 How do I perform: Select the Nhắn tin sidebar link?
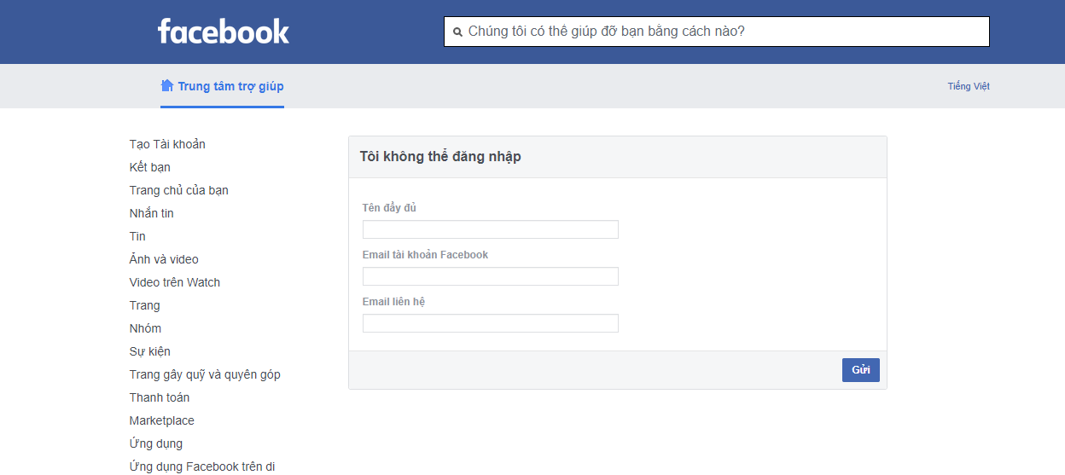pos(152,213)
